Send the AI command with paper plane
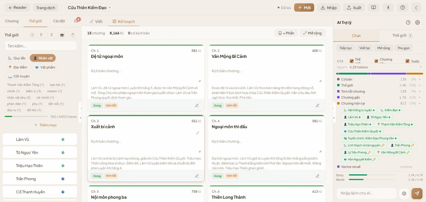The height and width of the screenshot is (202, 426). (x=417, y=193)
